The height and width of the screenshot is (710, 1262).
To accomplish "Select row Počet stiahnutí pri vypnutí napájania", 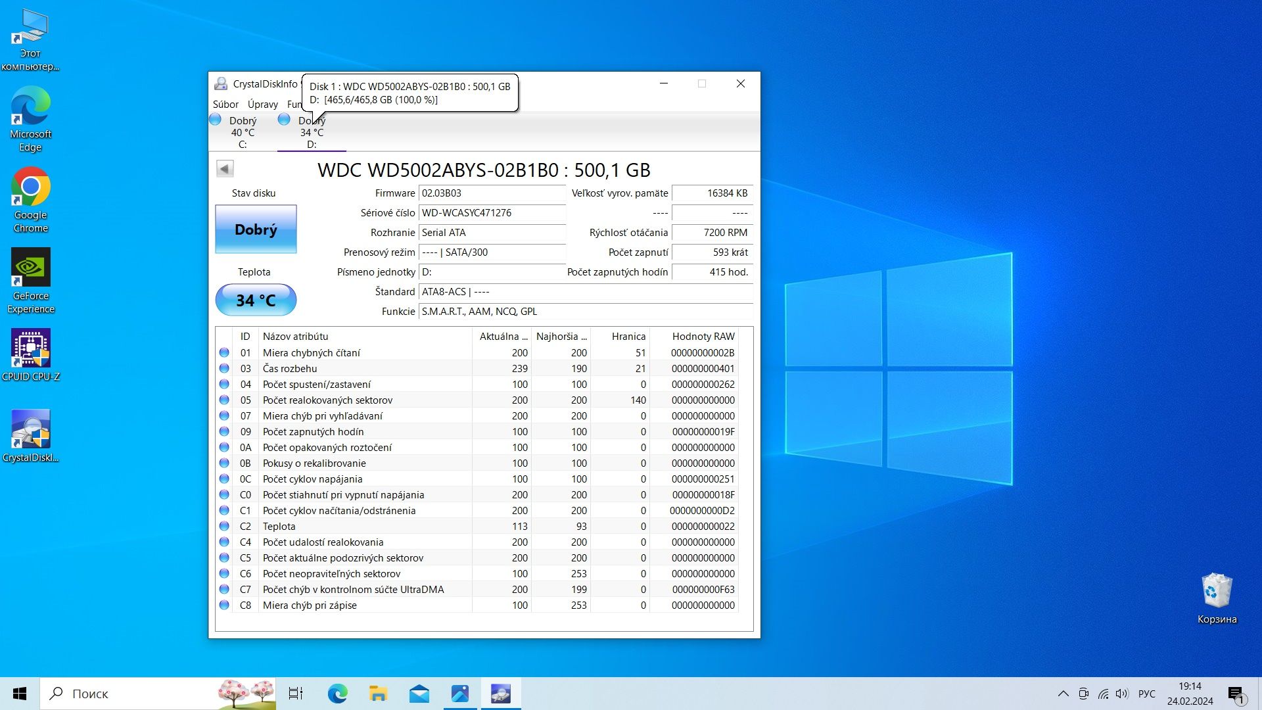I will click(477, 495).
